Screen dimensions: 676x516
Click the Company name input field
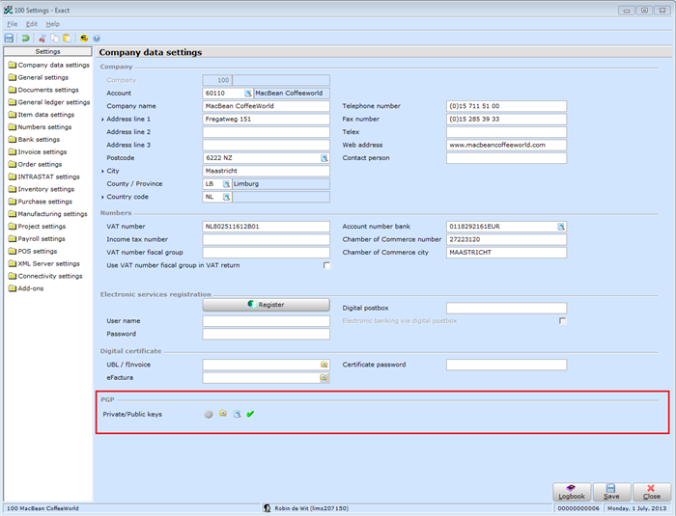pyautogui.click(x=266, y=106)
